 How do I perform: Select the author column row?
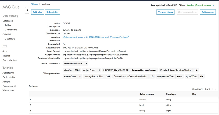tap(123, 100)
